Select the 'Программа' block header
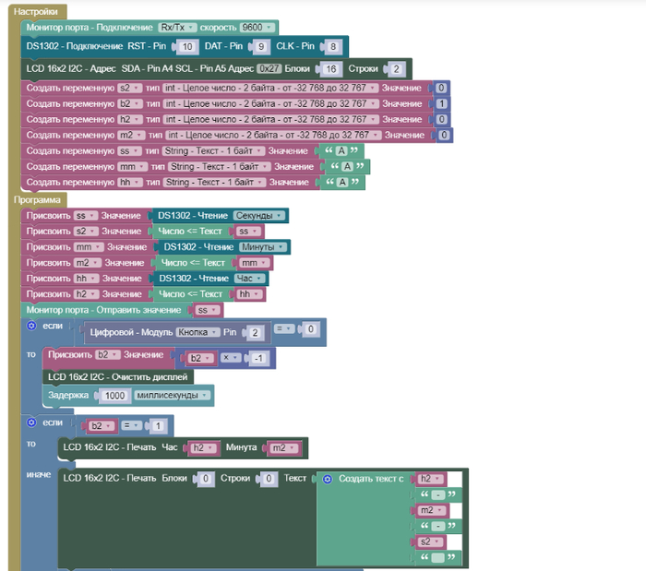646x571 pixels. pos(37,199)
